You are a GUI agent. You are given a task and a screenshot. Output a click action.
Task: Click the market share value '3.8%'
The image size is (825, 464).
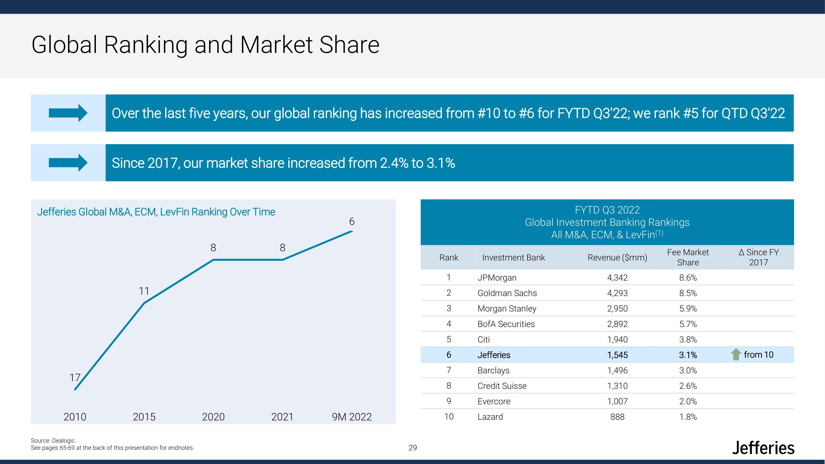[x=688, y=339]
